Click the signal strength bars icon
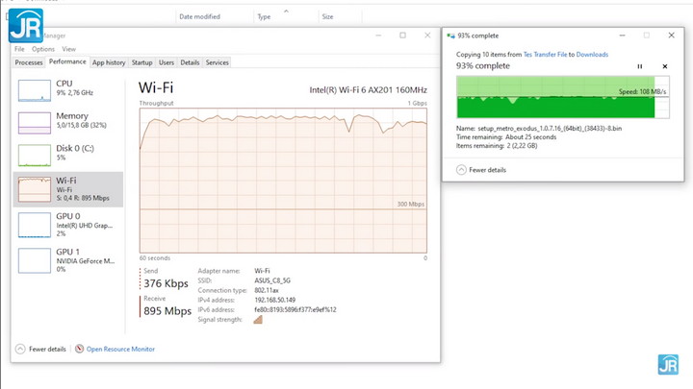693x389 pixels. coord(258,320)
